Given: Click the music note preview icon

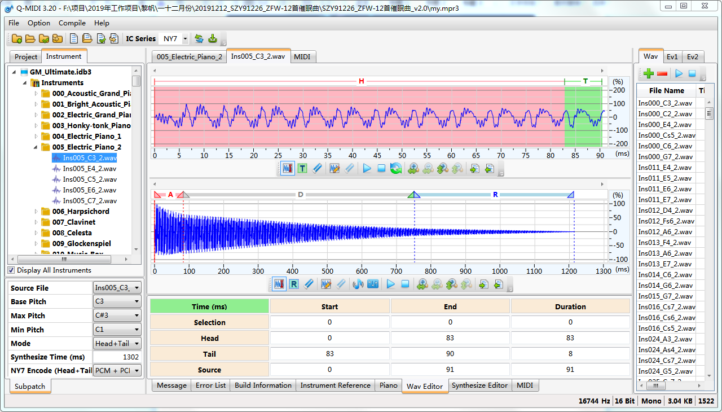Looking at the screenshot, I should tap(358, 284).
